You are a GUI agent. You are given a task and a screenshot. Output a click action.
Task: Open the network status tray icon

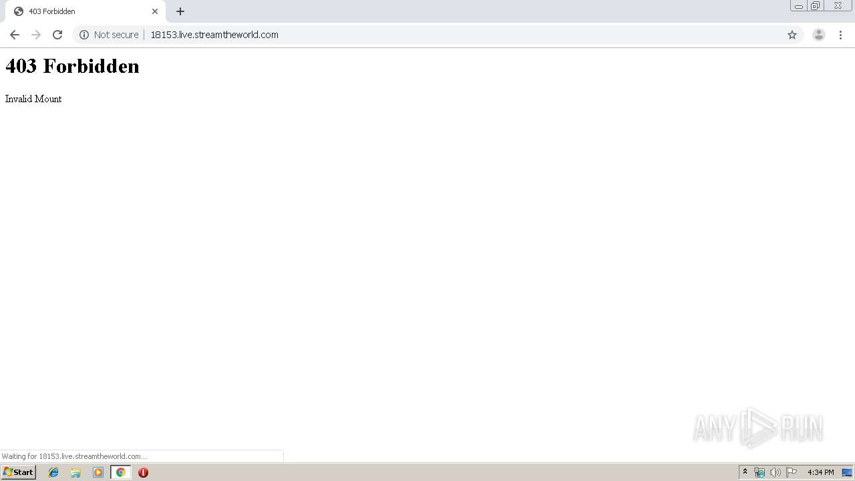tap(759, 472)
